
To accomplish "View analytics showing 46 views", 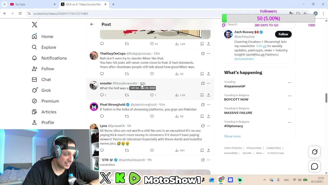I will click(x=179, y=74).
